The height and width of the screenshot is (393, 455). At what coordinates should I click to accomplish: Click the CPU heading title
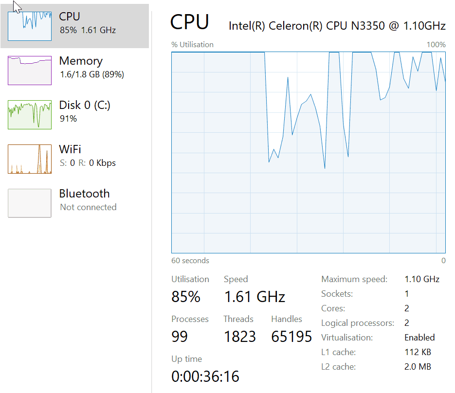(x=190, y=22)
